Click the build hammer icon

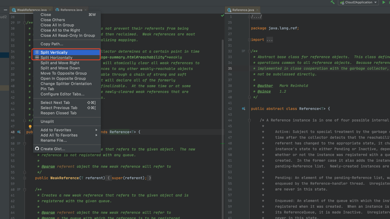[x=333, y=2]
